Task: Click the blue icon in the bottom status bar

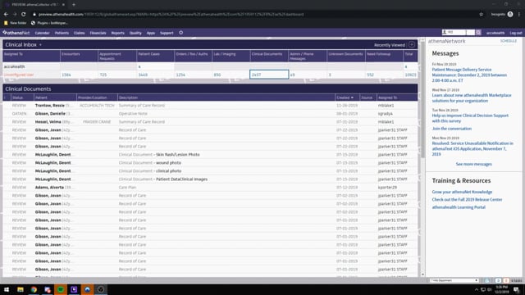Action: pos(498,280)
